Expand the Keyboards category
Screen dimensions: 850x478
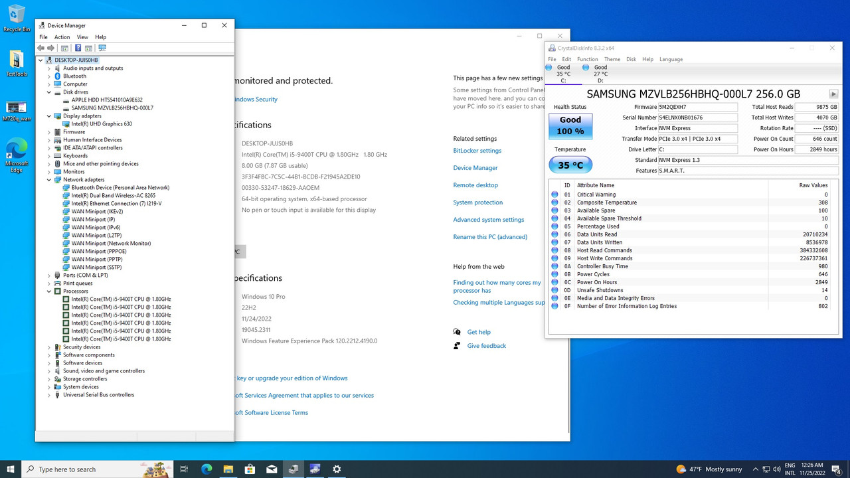point(48,156)
